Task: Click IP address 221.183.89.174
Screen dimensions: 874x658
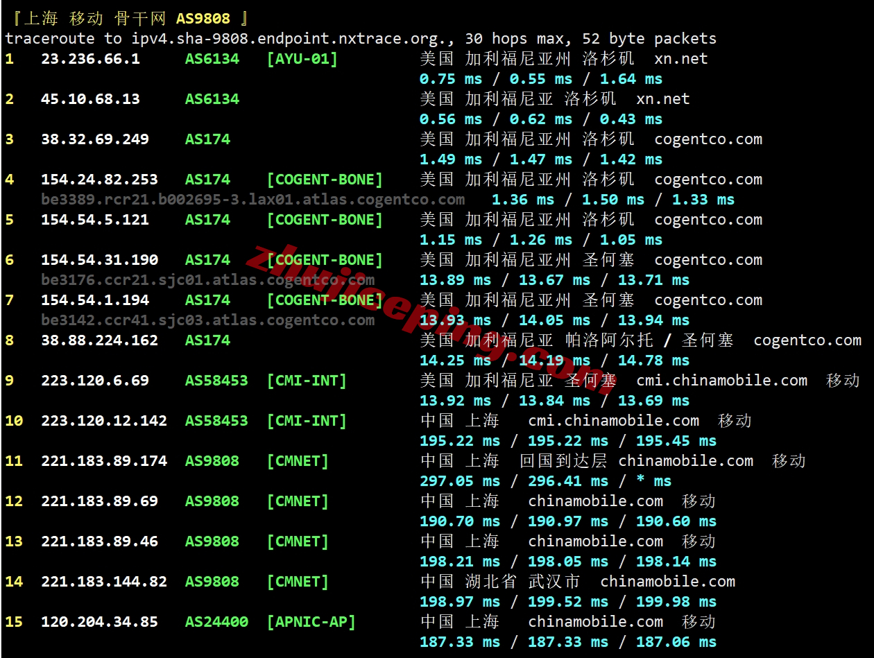Action: [x=104, y=460]
